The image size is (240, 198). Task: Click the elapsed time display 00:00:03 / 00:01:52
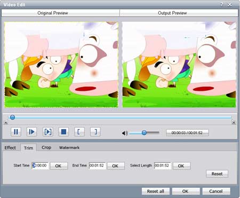coord(187,133)
